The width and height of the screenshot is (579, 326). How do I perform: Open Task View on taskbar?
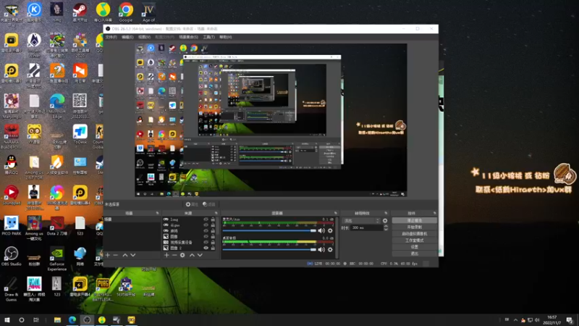tap(35, 319)
